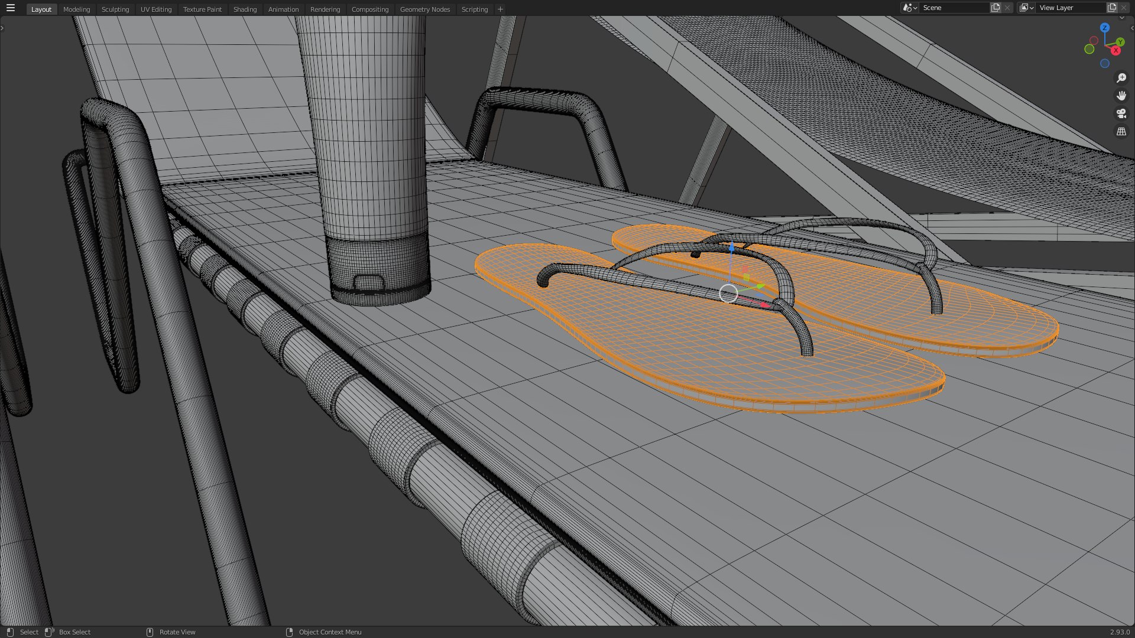Open the View Layer browse dropdown

point(1027,8)
